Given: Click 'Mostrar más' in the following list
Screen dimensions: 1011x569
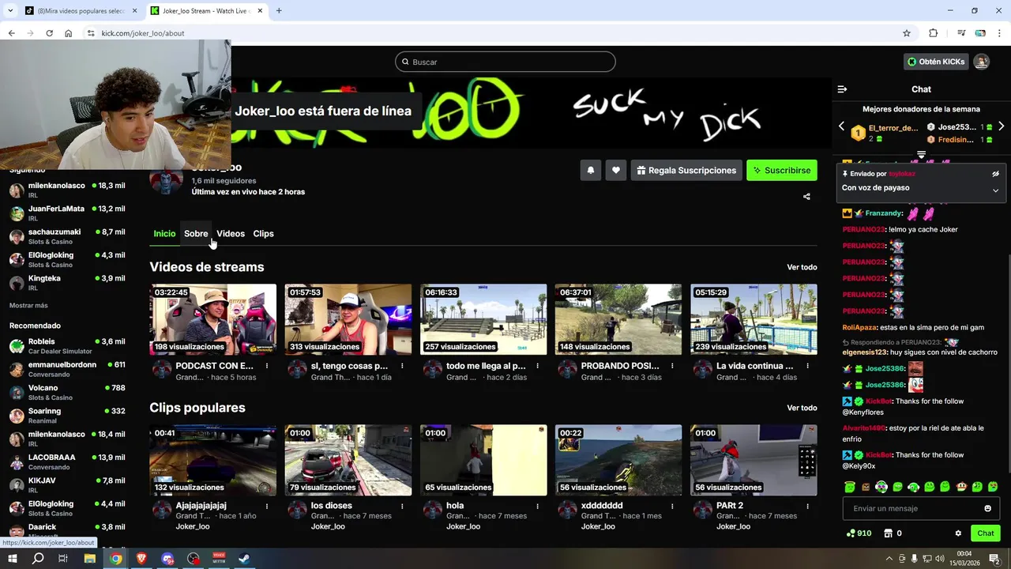Looking at the screenshot, I should 28,305.
